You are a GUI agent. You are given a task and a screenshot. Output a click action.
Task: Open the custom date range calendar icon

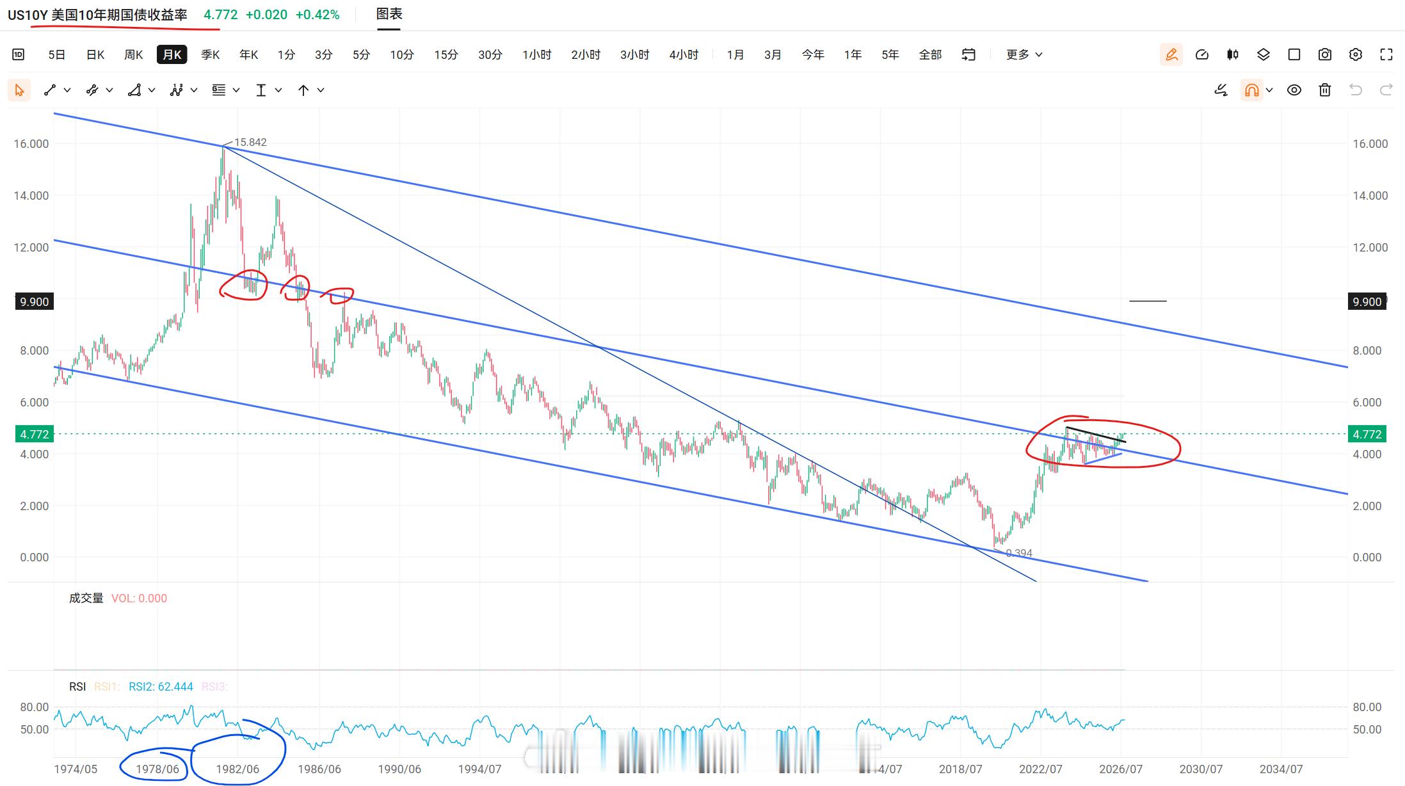tap(968, 54)
